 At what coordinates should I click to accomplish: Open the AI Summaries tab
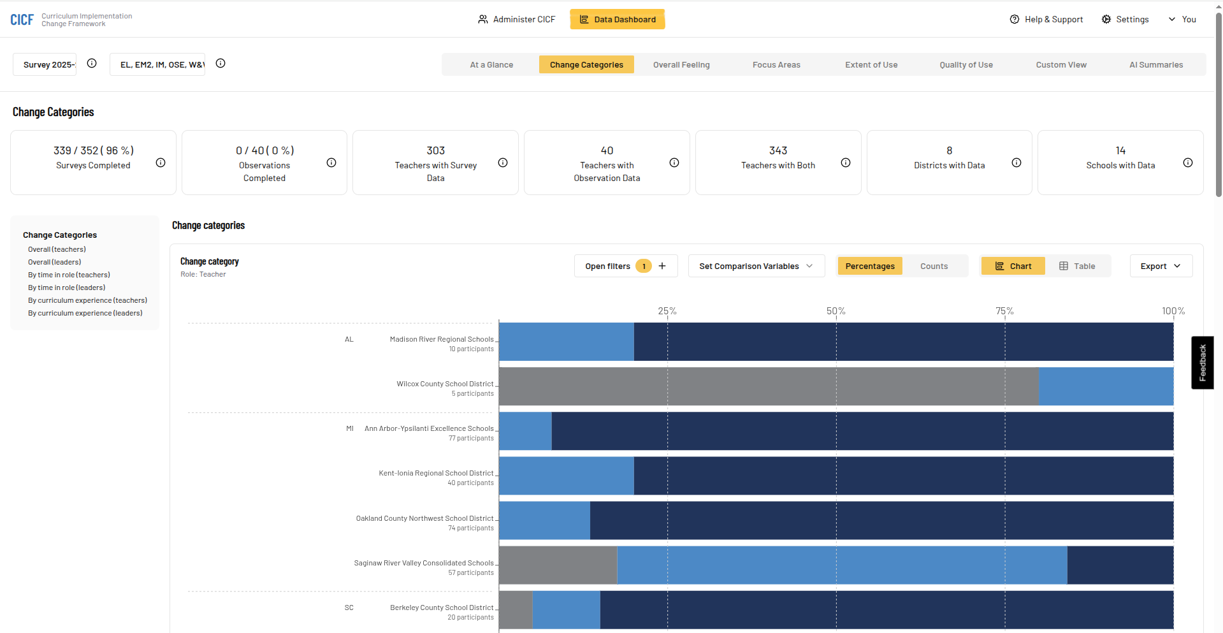pyautogui.click(x=1156, y=64)
